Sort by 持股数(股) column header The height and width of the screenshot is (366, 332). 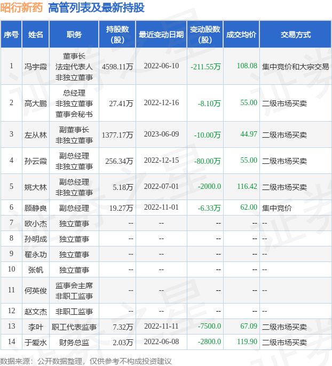[117, 35]
